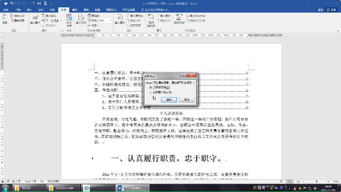Click Mark Entry (标记索引项) icon
341x192 pixels.
click(x=151, y=20)
